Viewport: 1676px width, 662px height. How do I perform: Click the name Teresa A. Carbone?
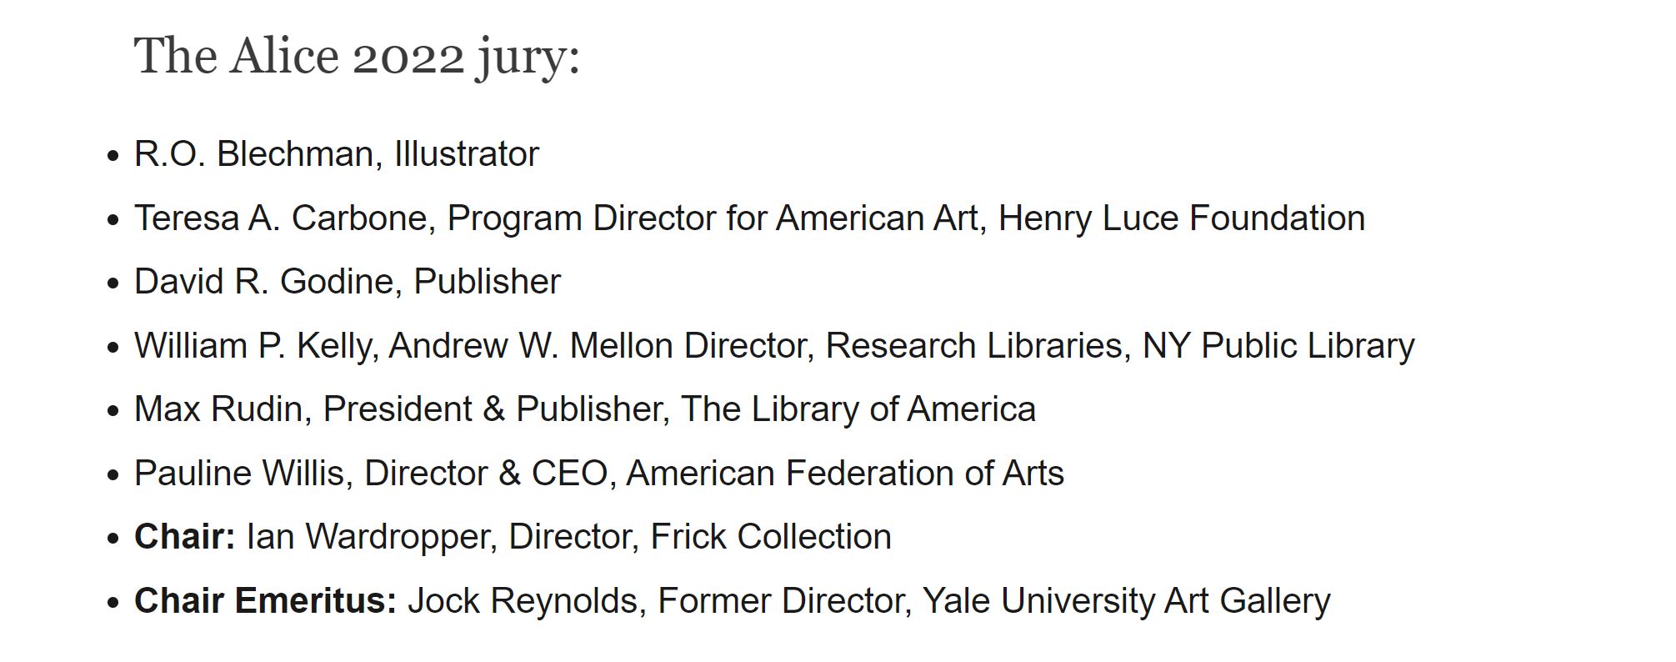(280, 218)
